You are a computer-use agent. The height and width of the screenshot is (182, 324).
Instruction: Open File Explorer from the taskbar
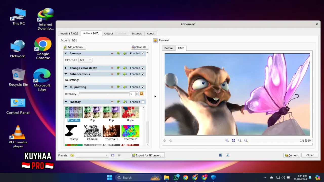(167, 177)
